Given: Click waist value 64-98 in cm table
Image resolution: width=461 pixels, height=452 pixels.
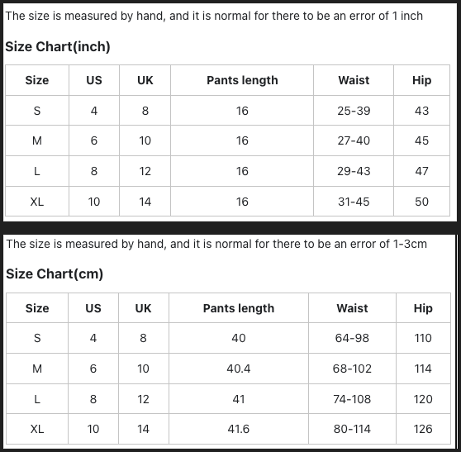Looking at the screenshot, I should coord(352,338).
